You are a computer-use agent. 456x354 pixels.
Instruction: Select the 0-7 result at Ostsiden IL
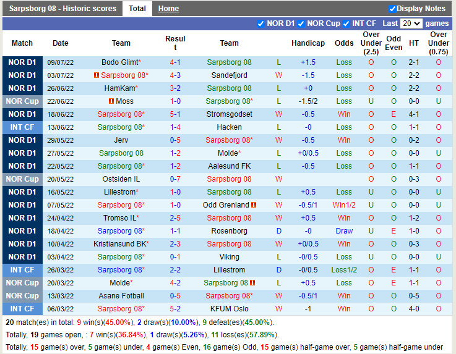175,179
